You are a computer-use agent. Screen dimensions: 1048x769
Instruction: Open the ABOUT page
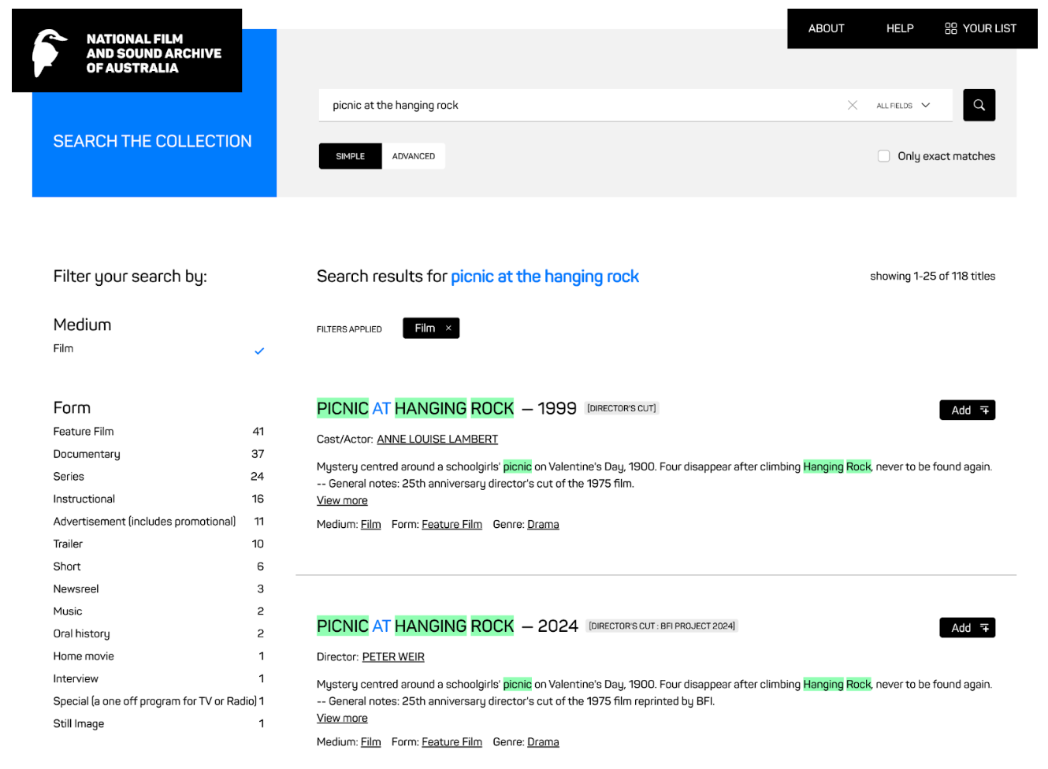826,28
